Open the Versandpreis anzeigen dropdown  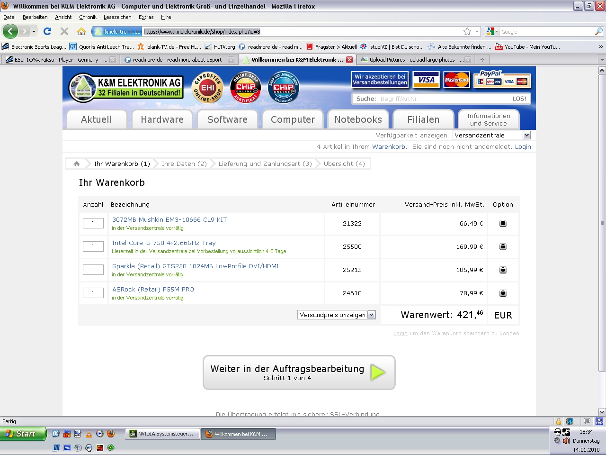[337, 315]
